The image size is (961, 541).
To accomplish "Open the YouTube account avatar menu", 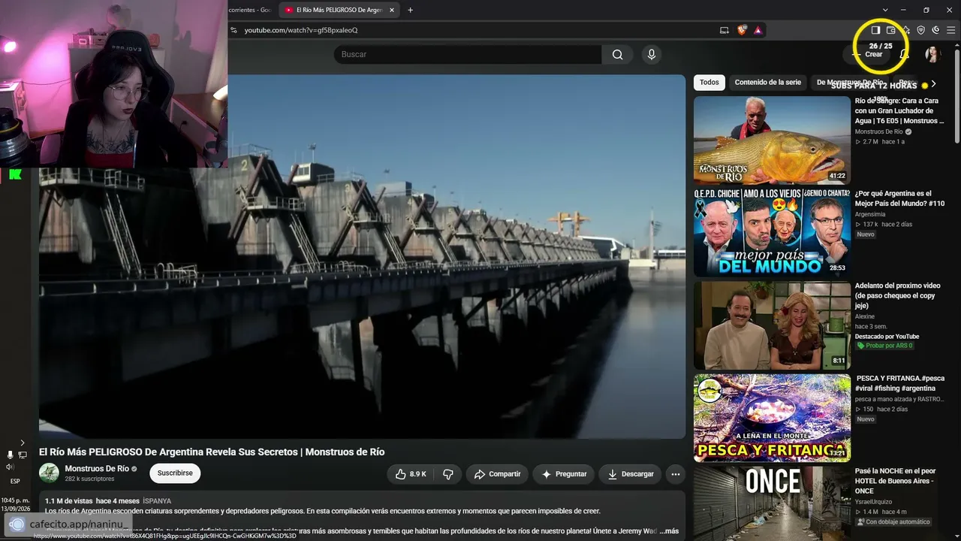I will 932,54.
